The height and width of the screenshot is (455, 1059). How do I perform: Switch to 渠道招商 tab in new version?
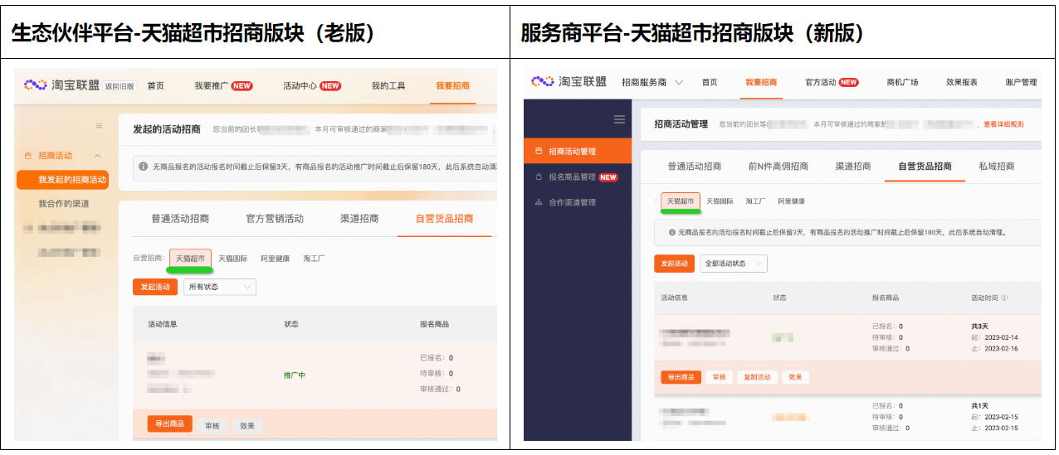[853, 167]
